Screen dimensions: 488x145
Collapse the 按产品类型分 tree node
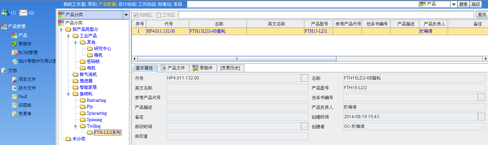61,29
